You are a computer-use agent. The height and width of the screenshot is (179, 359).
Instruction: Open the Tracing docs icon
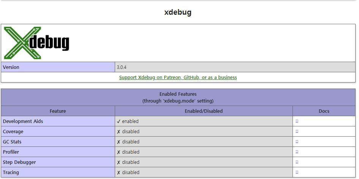[x=297, y=173]
